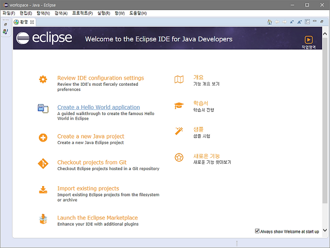Click the scrollbar down arrow
Viewport: 330px width, 248px height.
click(325, 230)
